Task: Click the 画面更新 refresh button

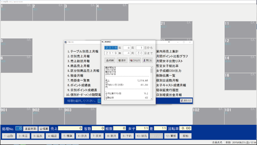Action: [30, 129]
